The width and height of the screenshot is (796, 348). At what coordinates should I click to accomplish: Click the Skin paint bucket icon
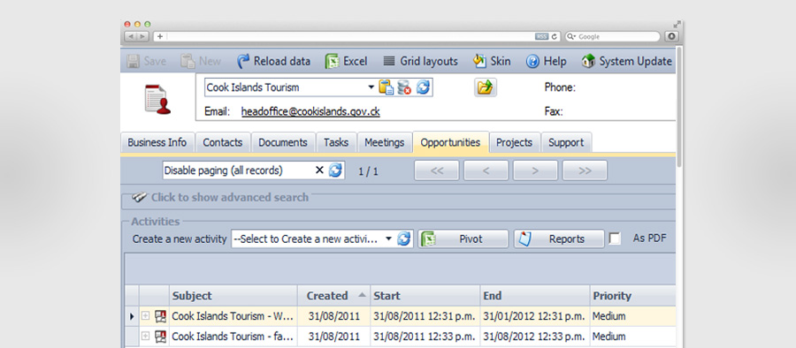click(479, 61)
